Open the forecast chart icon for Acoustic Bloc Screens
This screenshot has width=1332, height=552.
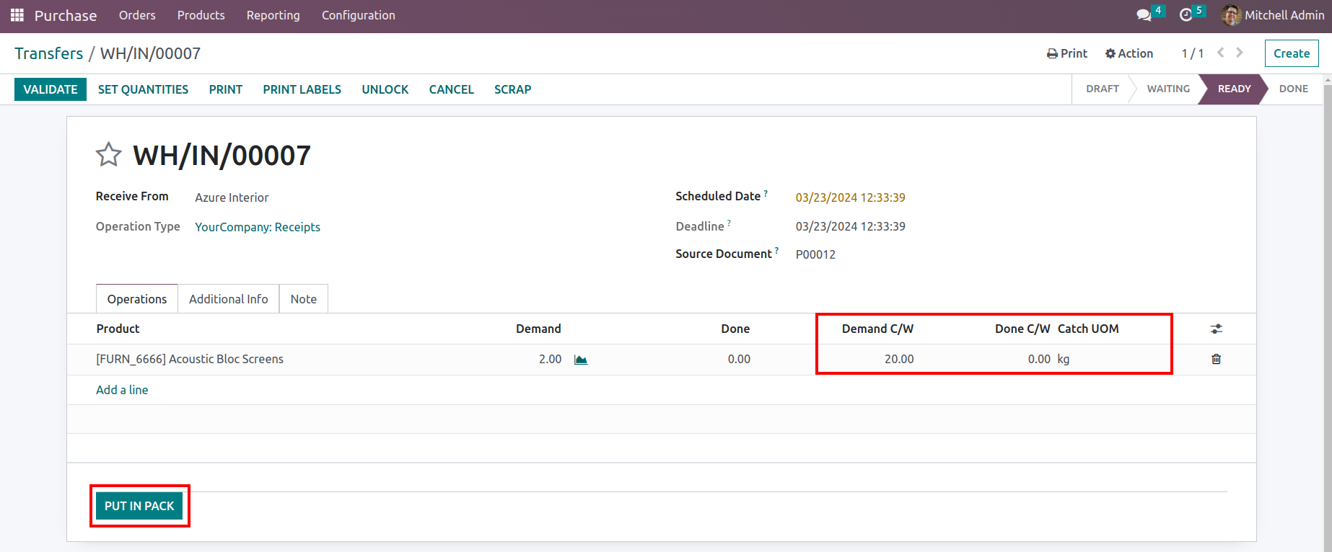point(581,360)
